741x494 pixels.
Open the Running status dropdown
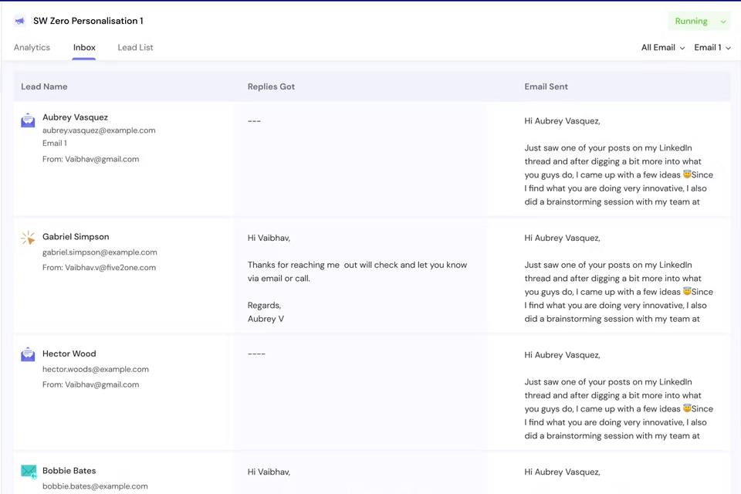[x=699, y=21]
